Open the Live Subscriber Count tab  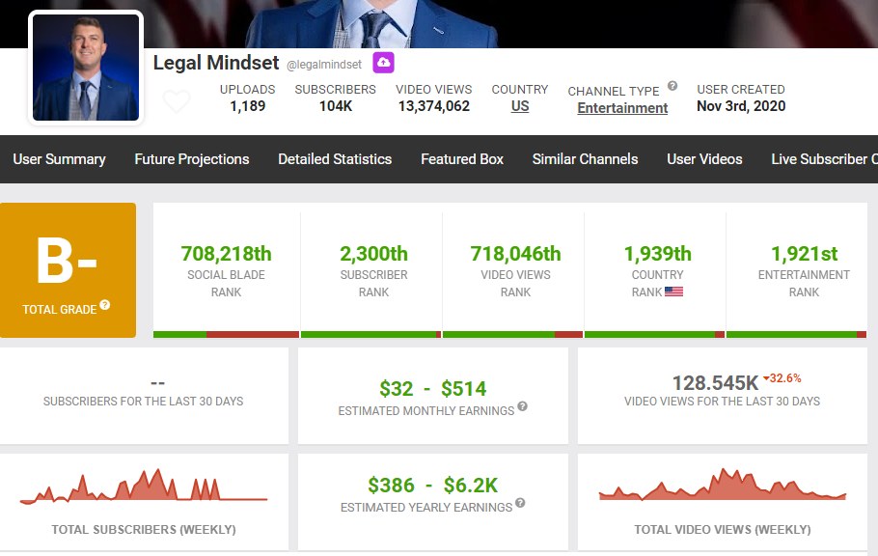coord(824,159)
